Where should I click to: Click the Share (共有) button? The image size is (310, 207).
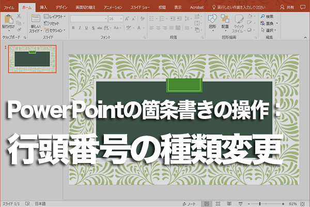(287, 8)
